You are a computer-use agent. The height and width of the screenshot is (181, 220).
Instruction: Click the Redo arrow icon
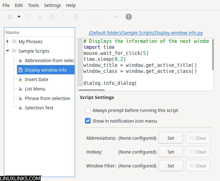(x=102, y=17)
